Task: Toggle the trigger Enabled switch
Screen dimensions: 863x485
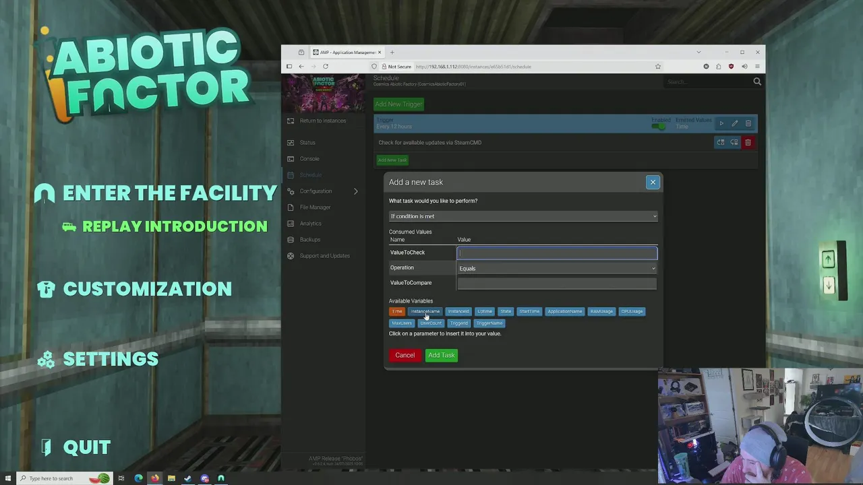Action: 659,126
